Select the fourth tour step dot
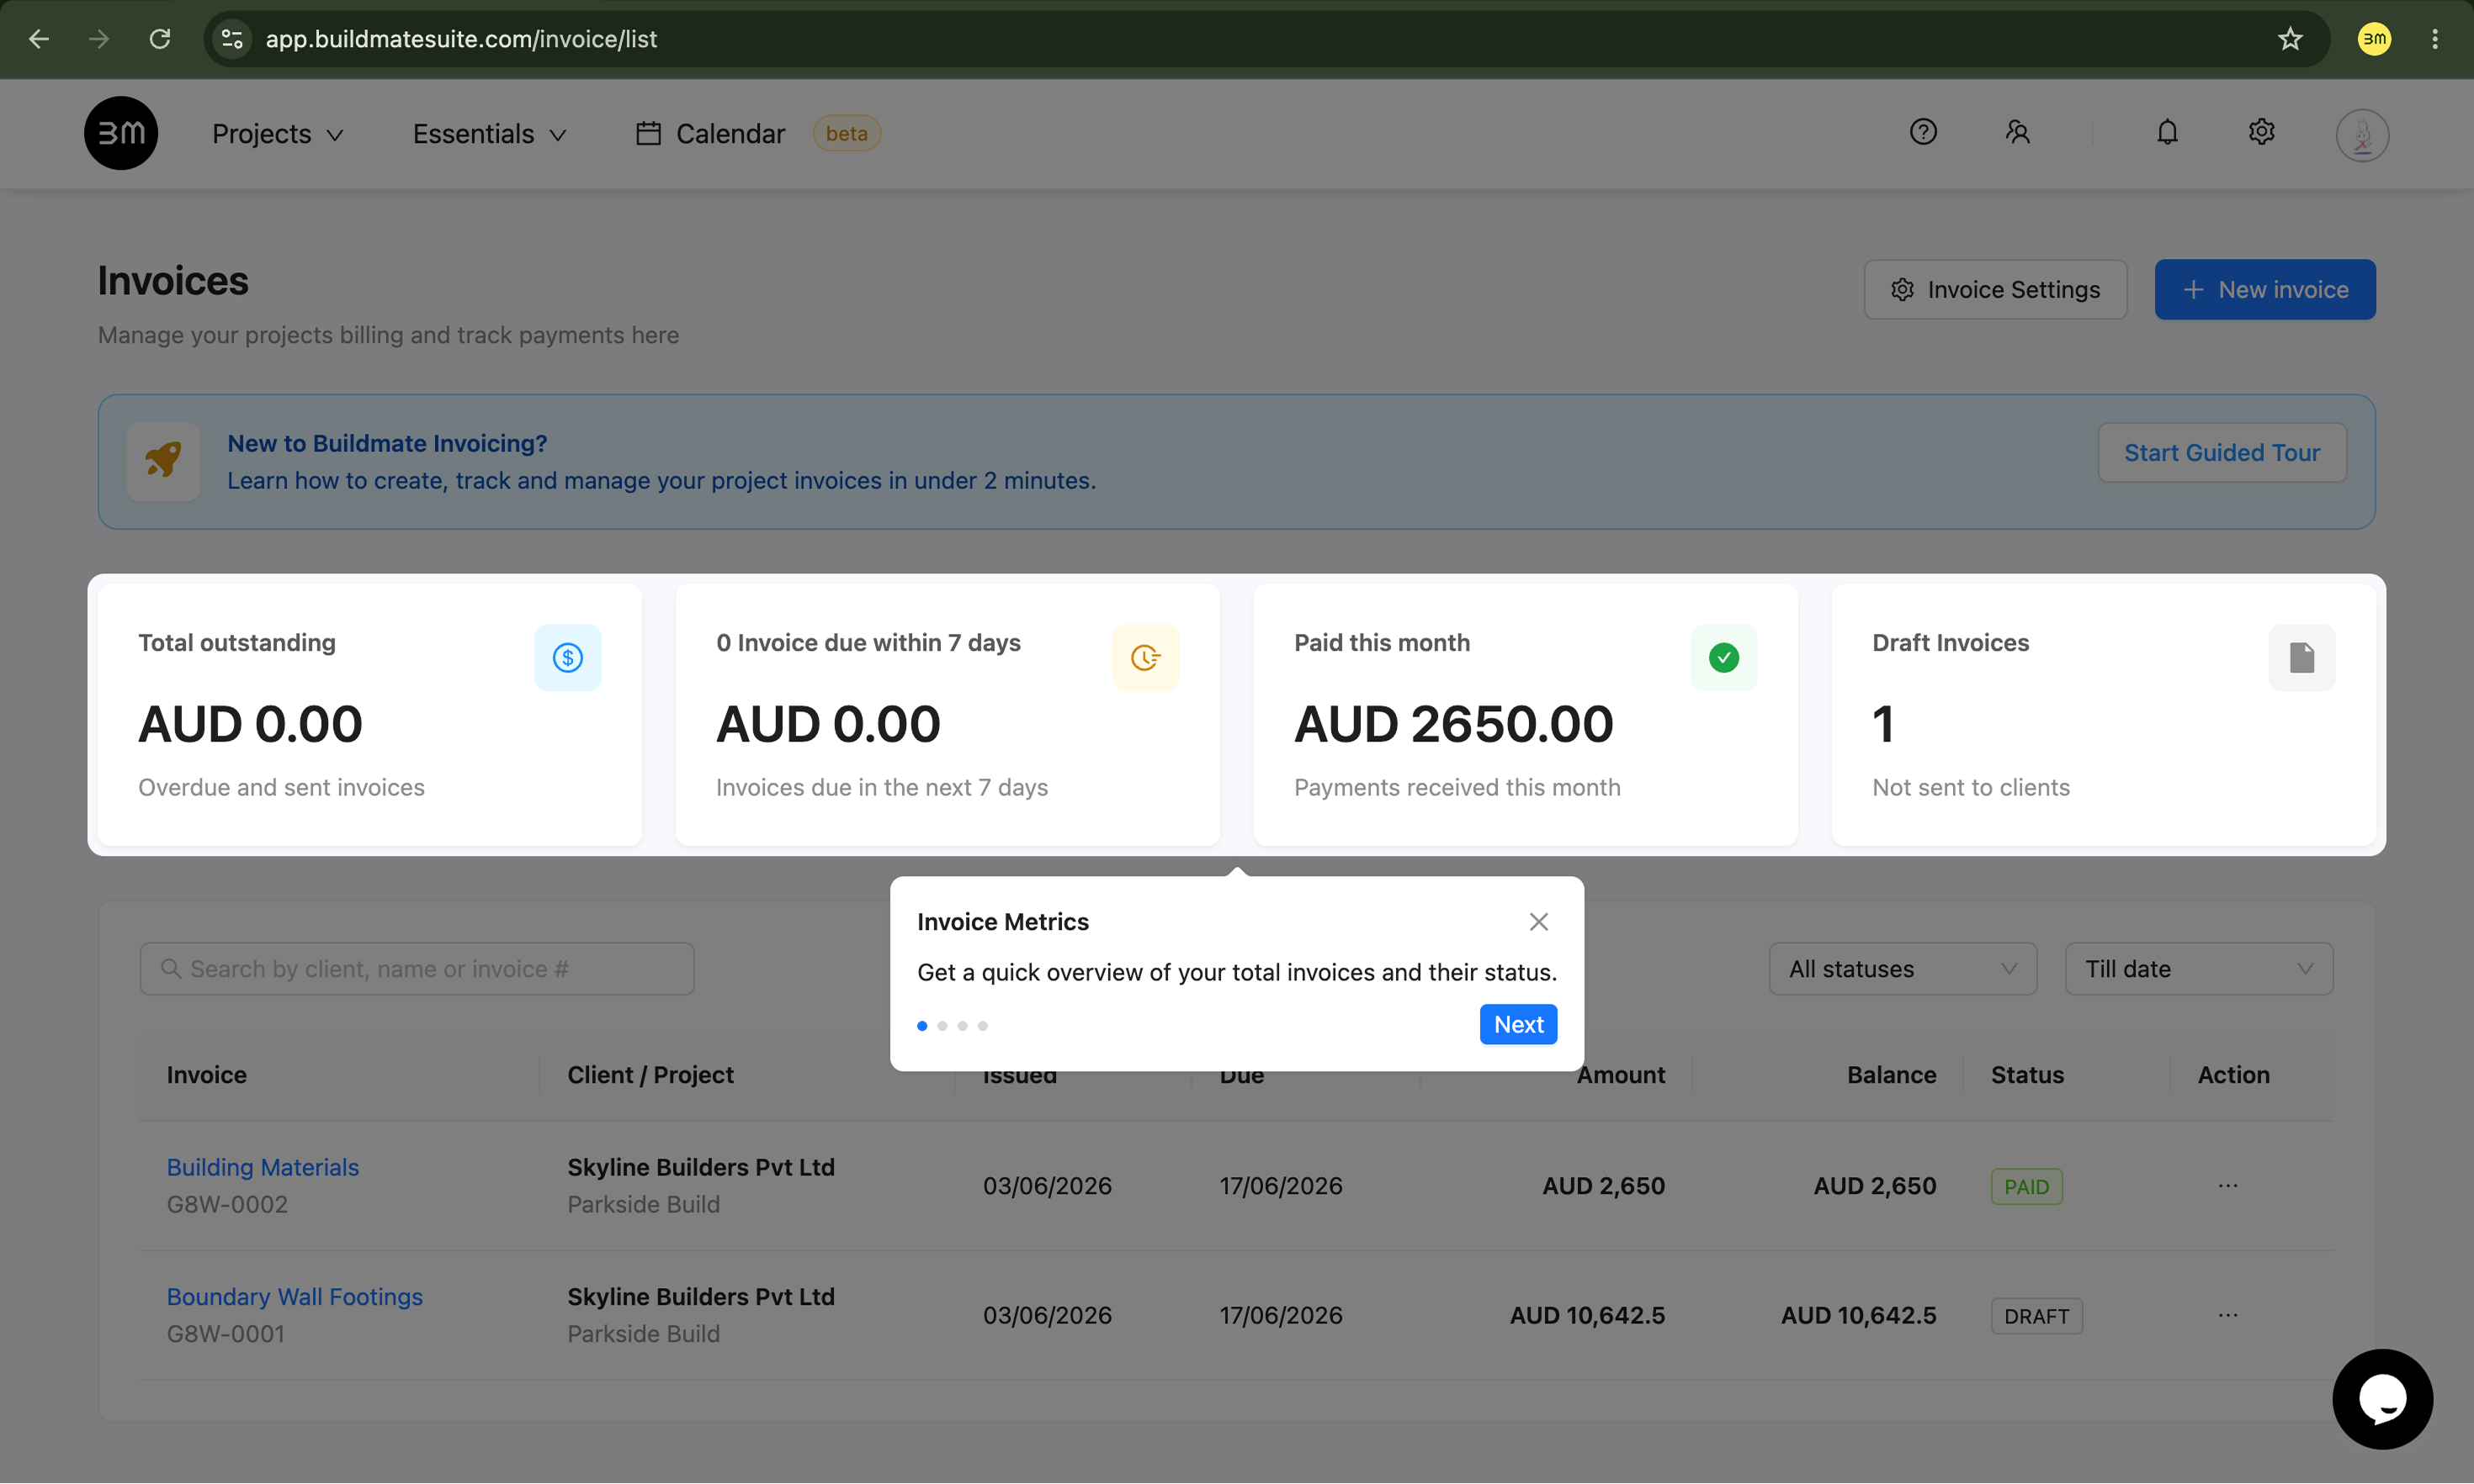 pos(982,1025)
